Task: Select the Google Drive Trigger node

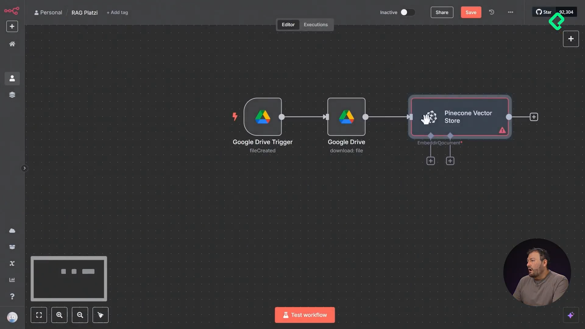Action: [x=263, y=117]
